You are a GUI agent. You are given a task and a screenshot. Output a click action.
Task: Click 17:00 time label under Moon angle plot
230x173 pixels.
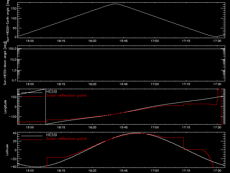155,84
